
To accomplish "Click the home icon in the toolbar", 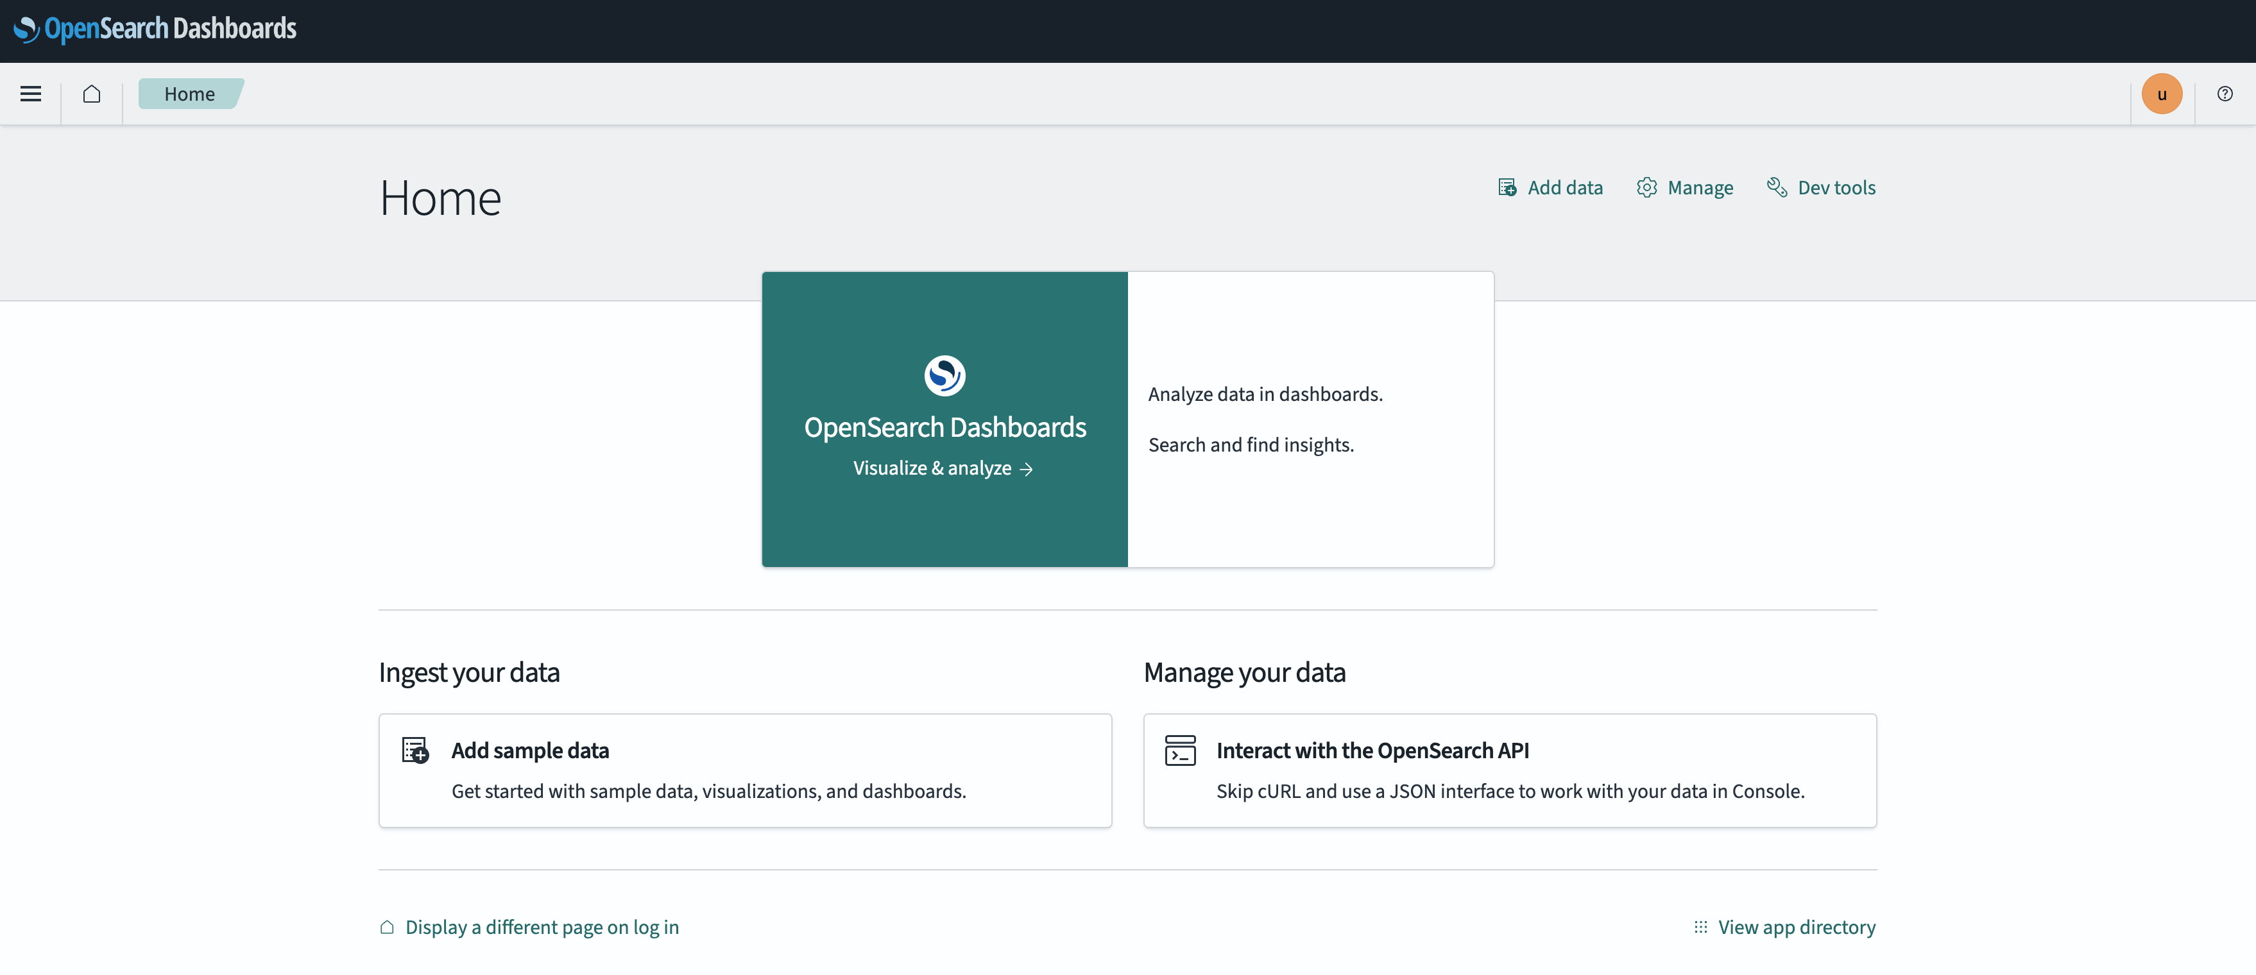I will tap(91, 94).
